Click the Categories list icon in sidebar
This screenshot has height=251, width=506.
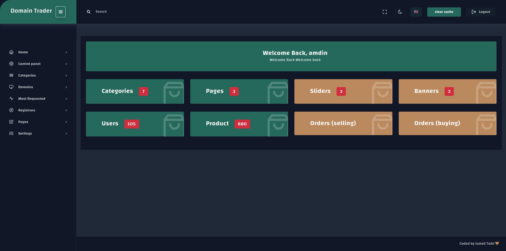tap(11, 75)
